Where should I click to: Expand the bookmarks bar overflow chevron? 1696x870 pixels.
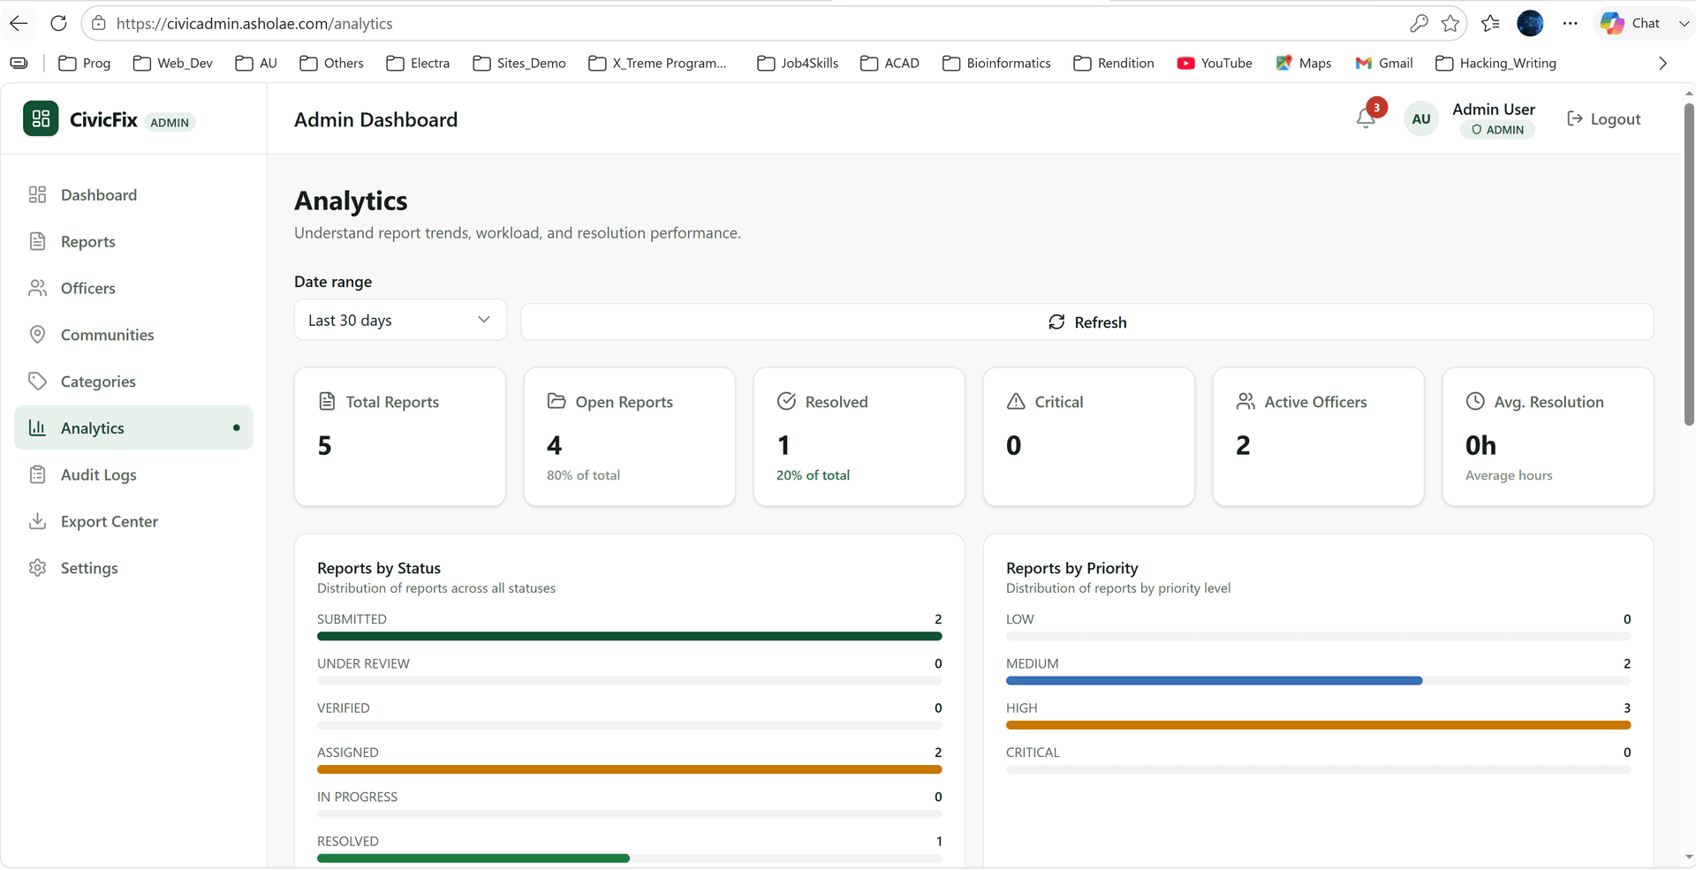[1662, 63]
